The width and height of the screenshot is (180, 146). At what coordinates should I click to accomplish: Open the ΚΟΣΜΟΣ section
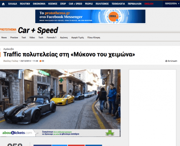click(x=53, y=4)
